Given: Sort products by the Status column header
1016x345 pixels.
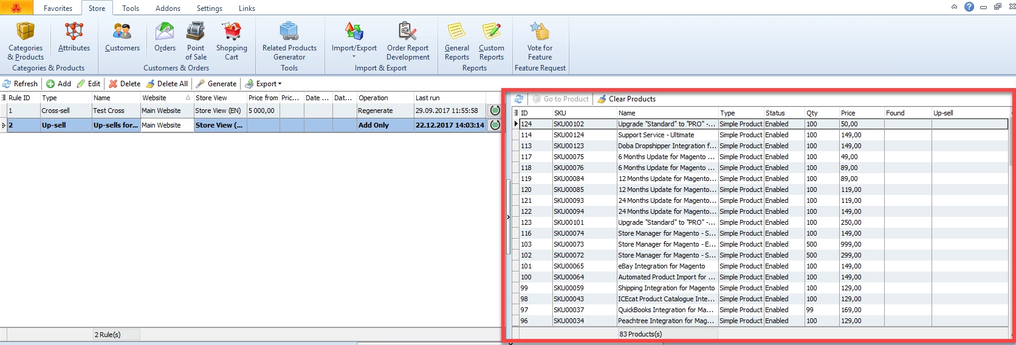Looking at the screenshot, I should (784, 113).
